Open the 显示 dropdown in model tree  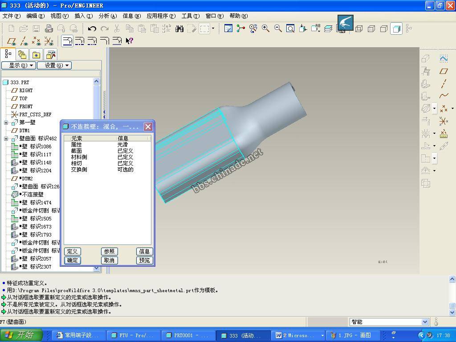click(18, 65)
